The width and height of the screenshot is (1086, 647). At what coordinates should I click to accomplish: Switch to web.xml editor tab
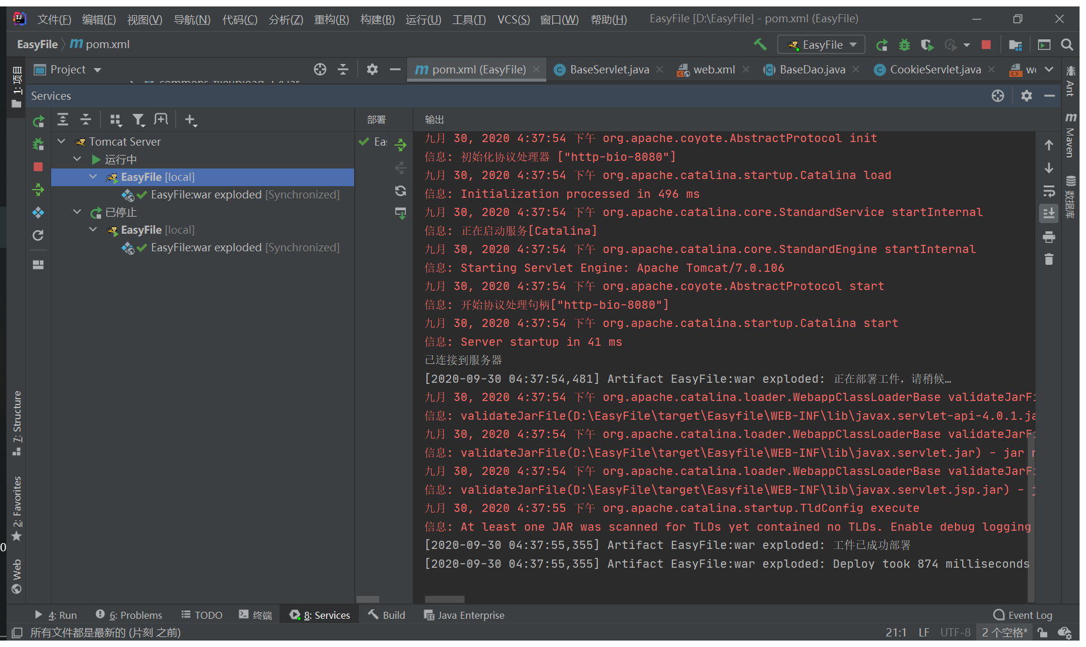click(714, 69)
